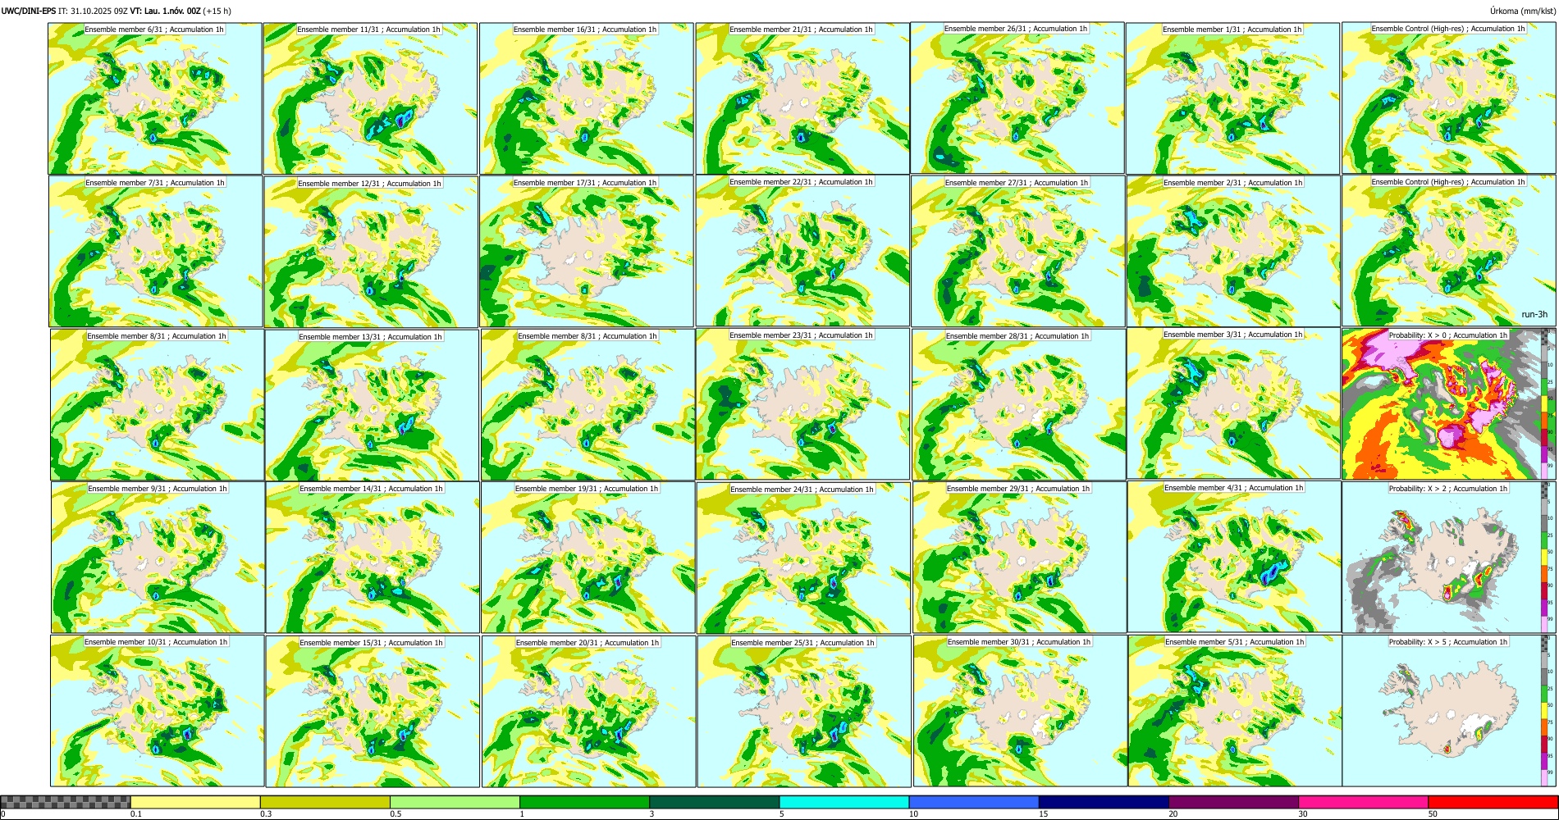Pick the pink 30–50 legend swatch

[x=1363, y=802]
